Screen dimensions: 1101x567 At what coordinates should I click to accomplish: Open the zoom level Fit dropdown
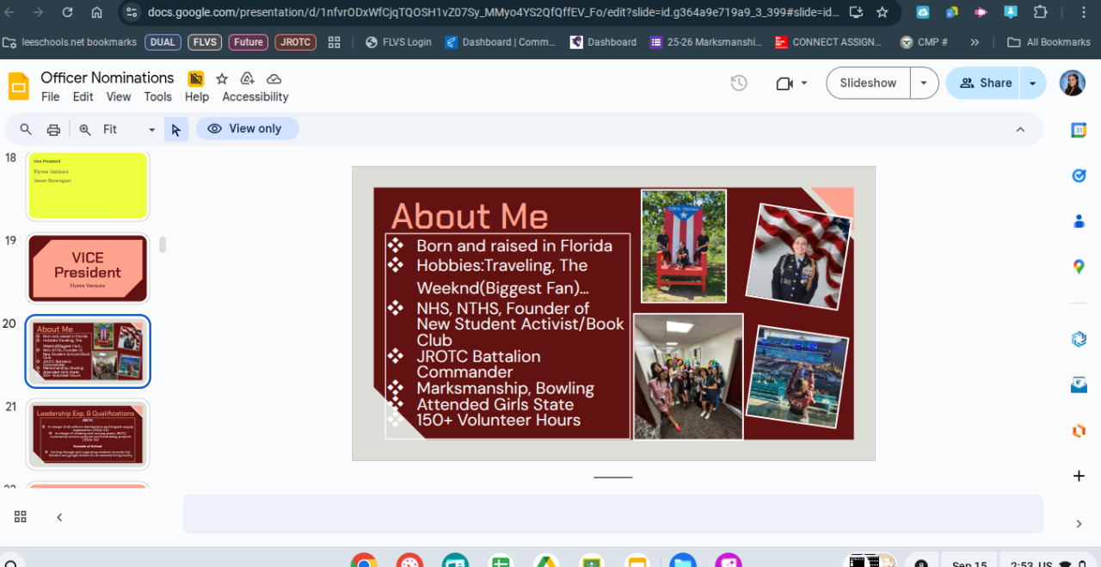point(129,129)
